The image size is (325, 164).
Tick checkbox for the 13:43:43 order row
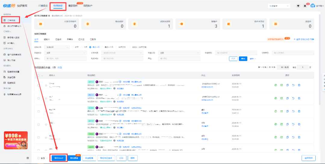point(39,85)
